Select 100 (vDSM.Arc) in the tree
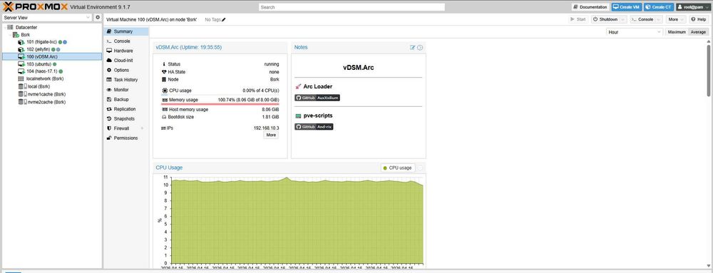The image size is (713, 273). pyautogui.click(x=52, y=57)
